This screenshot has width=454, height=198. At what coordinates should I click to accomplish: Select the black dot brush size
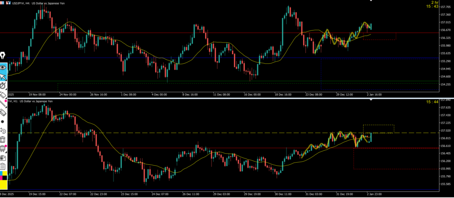point(3,121)
